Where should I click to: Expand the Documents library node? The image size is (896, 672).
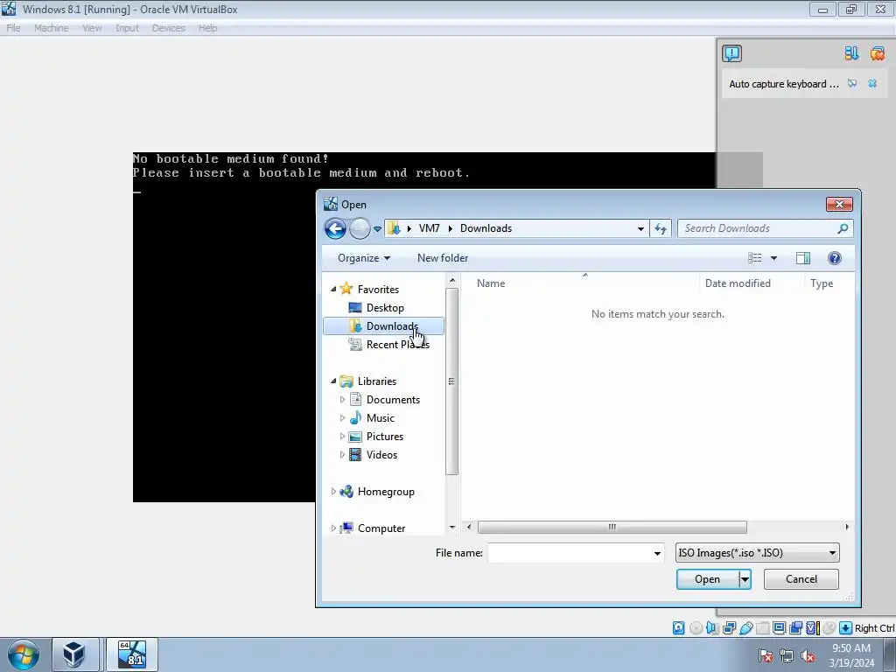pyautogui.click(x=342, y=400)
